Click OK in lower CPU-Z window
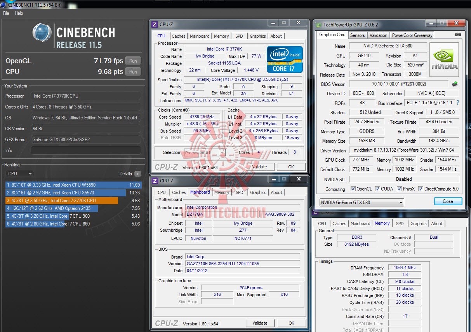This screenshot has height=332, width=471. (x=292, y=323)
